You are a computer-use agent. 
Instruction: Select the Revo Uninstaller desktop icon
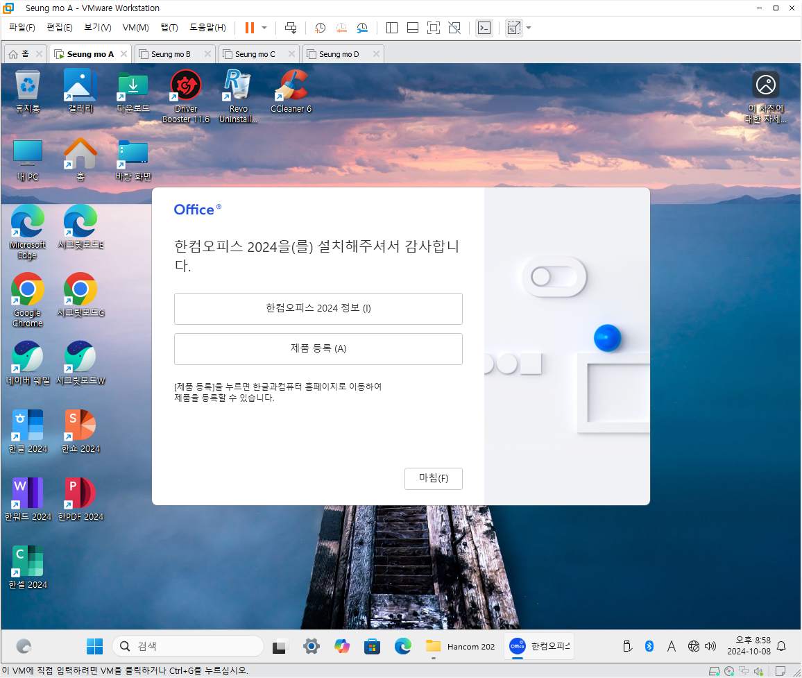tap(239, 96)
